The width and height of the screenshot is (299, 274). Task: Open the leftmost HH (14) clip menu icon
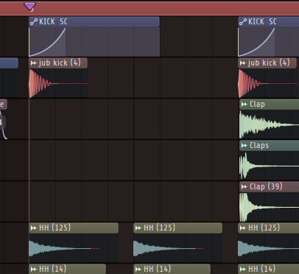[34, 270]
